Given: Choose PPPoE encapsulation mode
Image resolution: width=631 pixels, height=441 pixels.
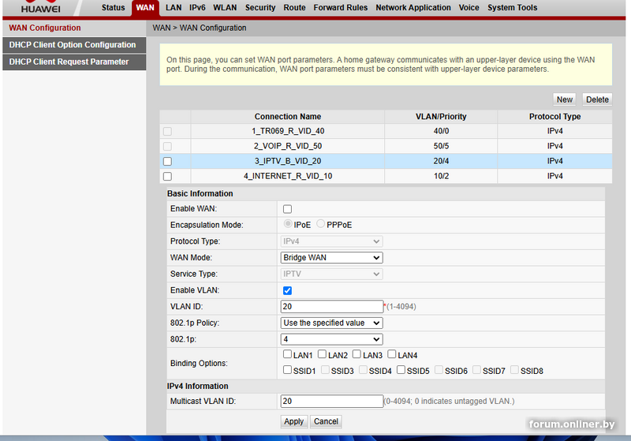Looking at the screenshot, I should [x=321, y=225].
